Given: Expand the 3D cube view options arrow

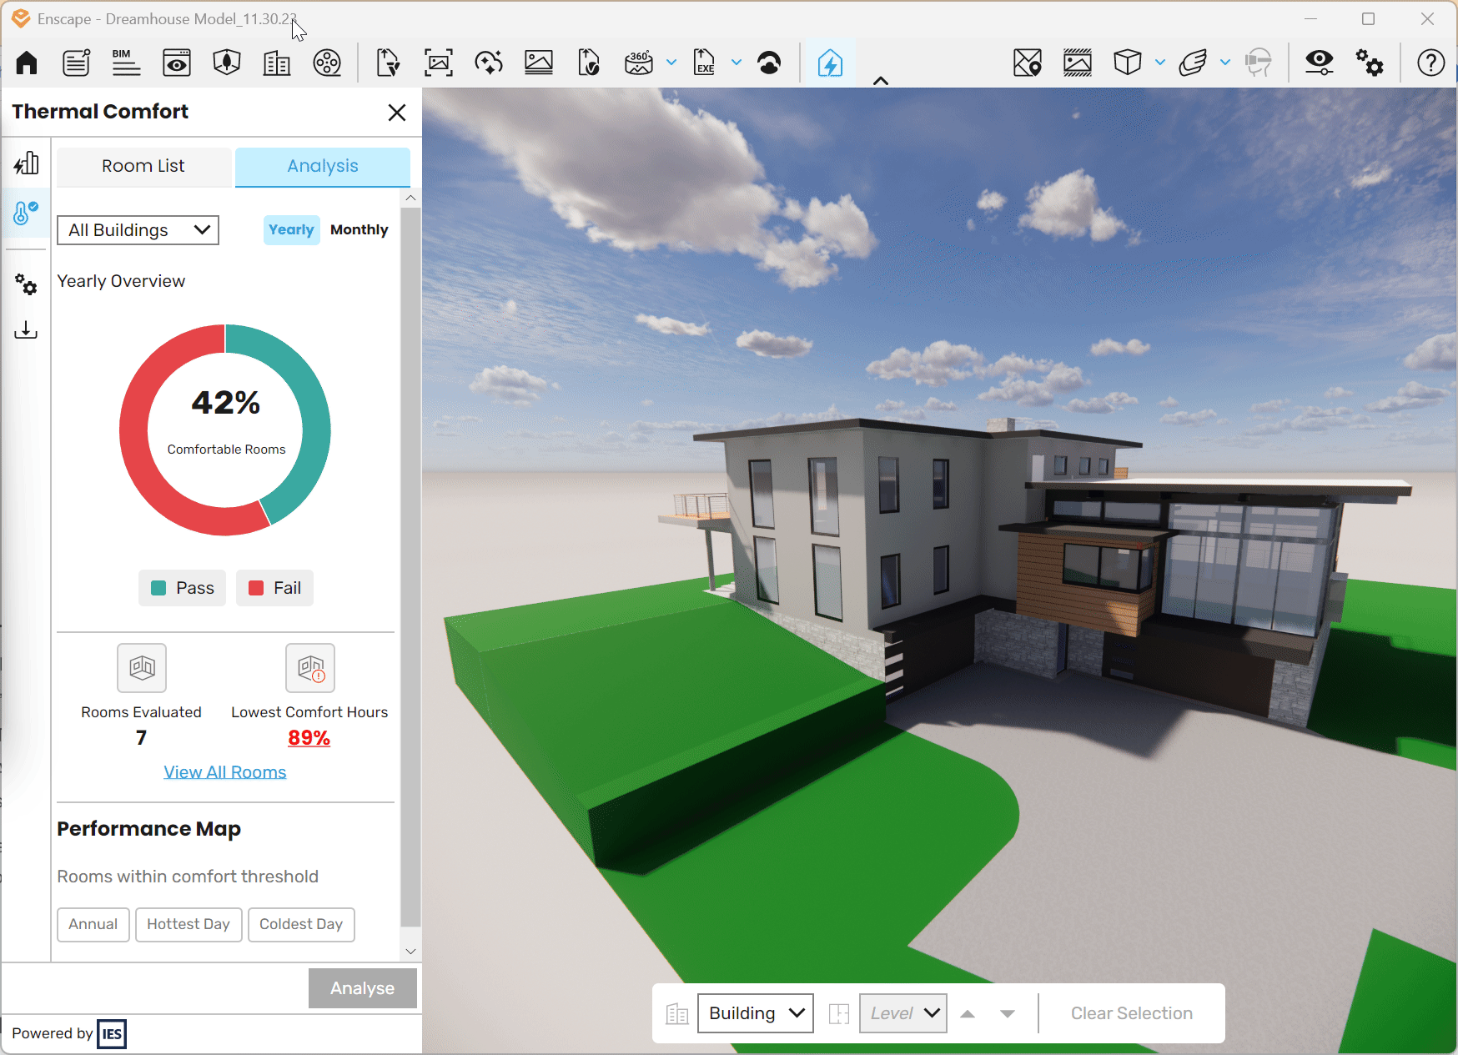Looking at the screenshot, I should (x=1160, y=63).
